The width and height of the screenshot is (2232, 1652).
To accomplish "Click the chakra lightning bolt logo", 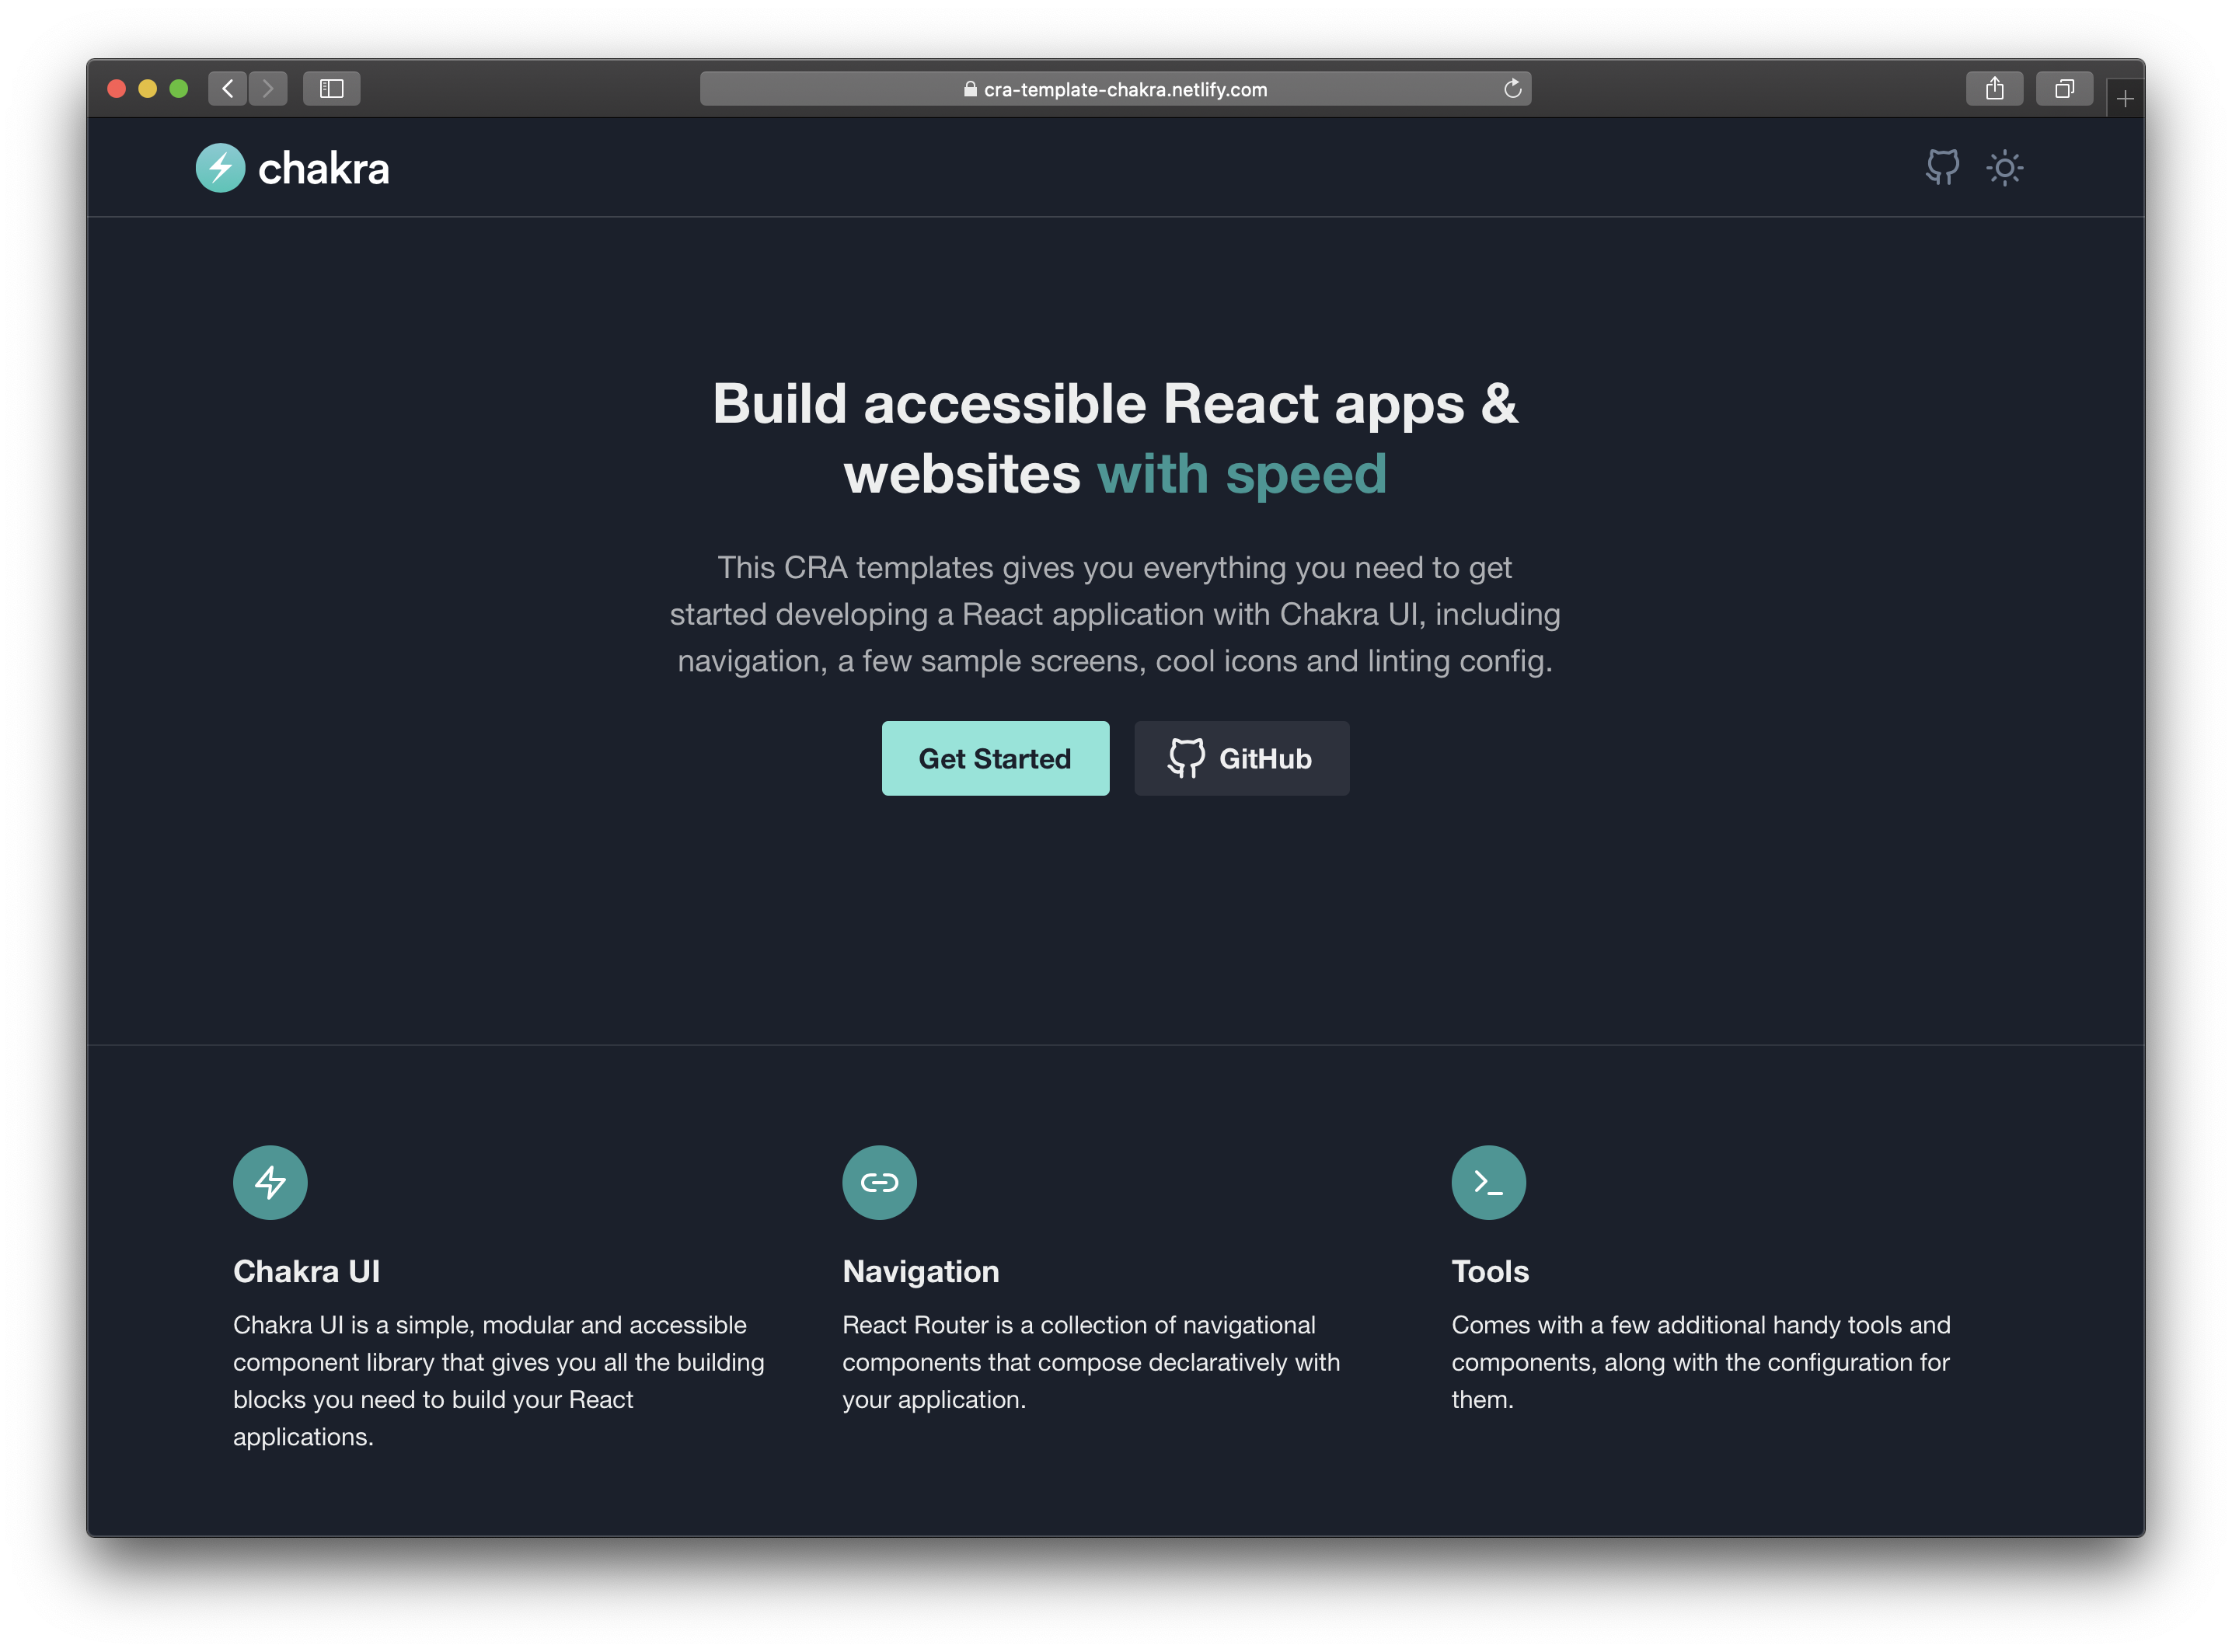I will click(x=220, y=168).
